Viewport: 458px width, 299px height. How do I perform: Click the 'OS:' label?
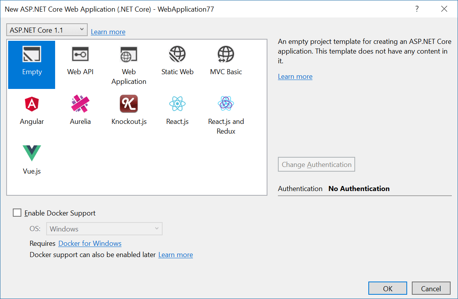coord(35,229)
